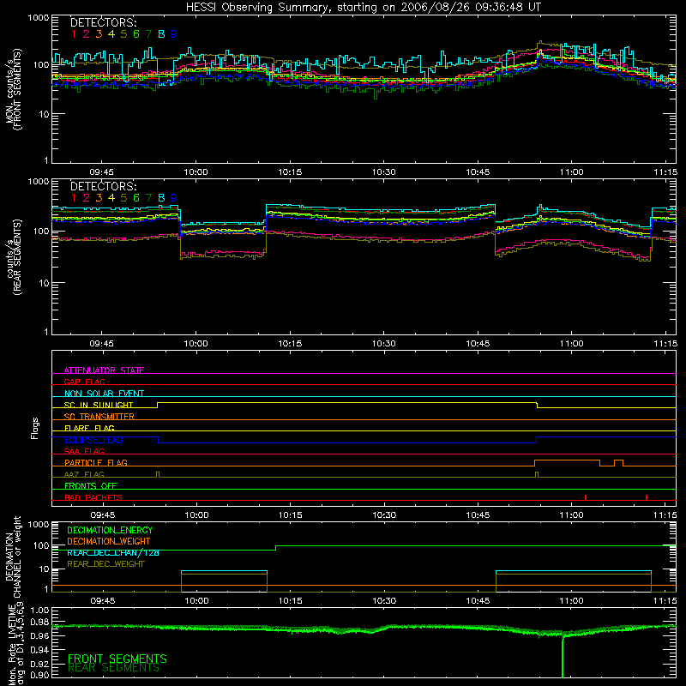Click the FRONTS_OFF label
686x686 pixels.
tap(91, 485)
